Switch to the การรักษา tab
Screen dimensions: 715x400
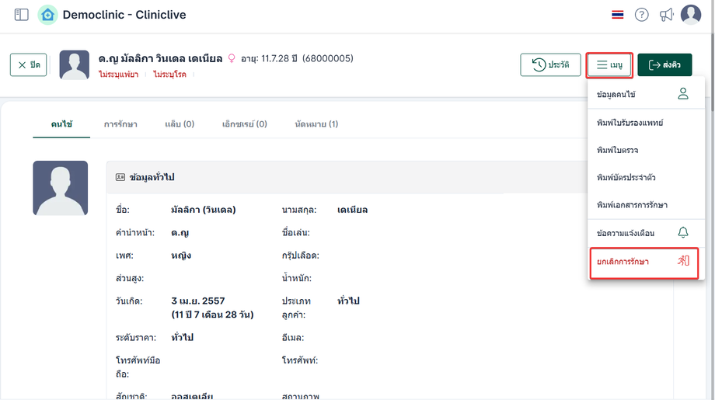[x=120, y=124]
